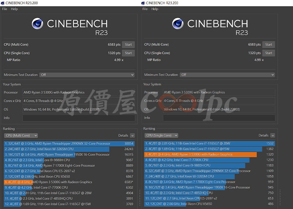Click the OS Windows 10 field in right window
The image size is (293, 209).
point(219,109)
